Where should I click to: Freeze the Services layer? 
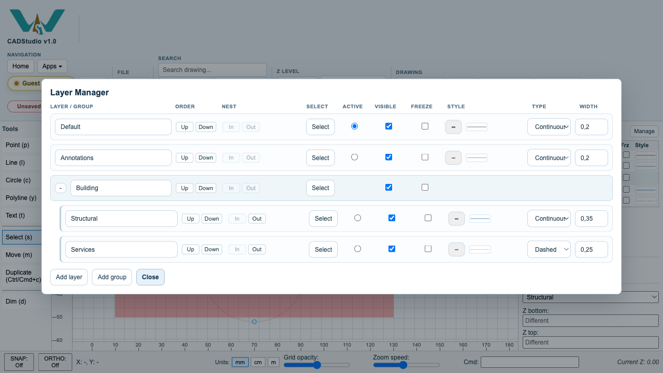click(x=428, y=249)
